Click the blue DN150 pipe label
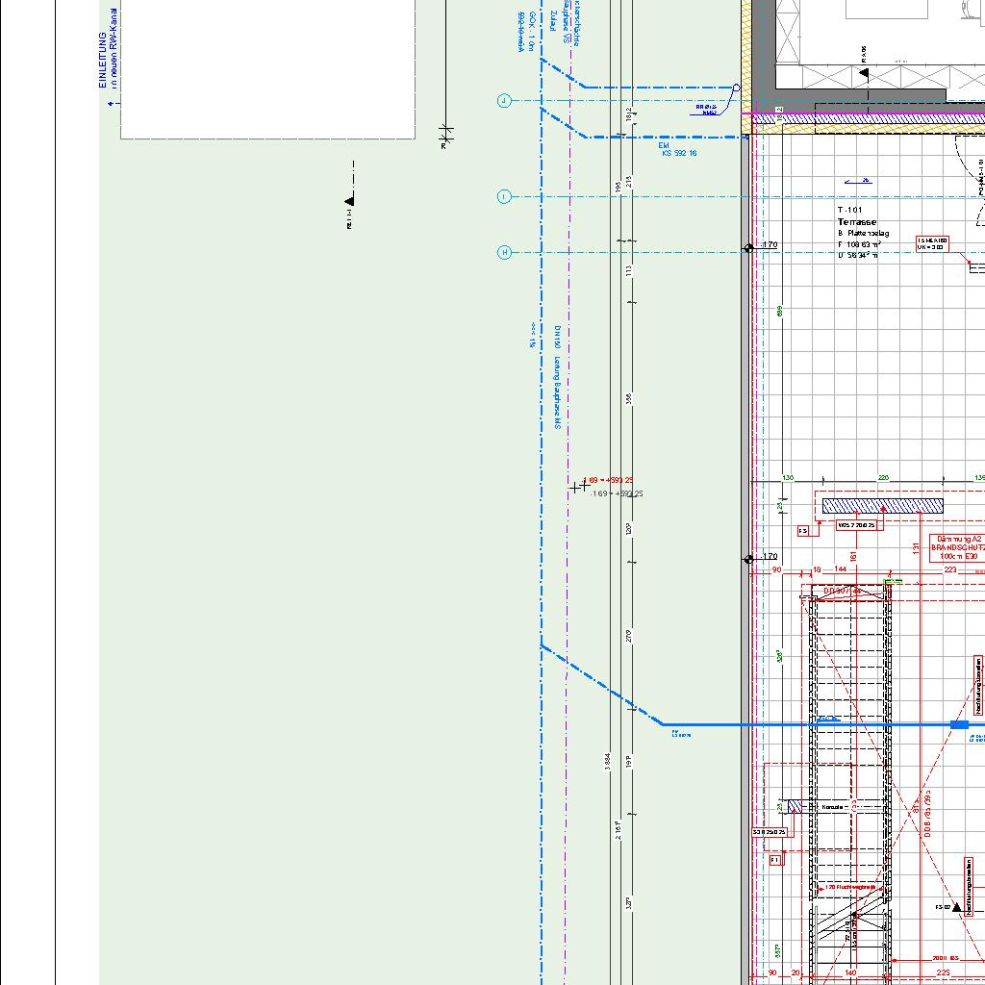985x985 pixels. click(x=557, y=337)
